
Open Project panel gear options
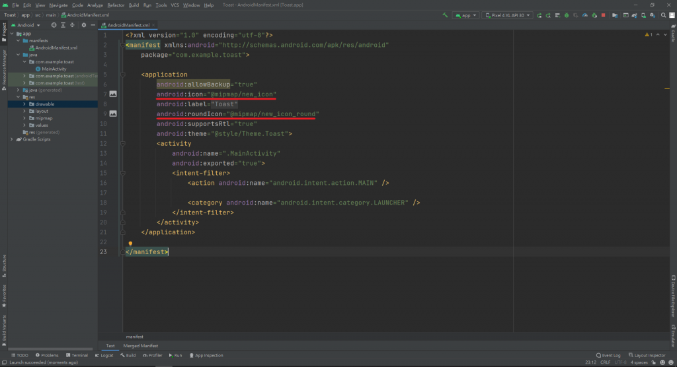[x=84, y=25]
